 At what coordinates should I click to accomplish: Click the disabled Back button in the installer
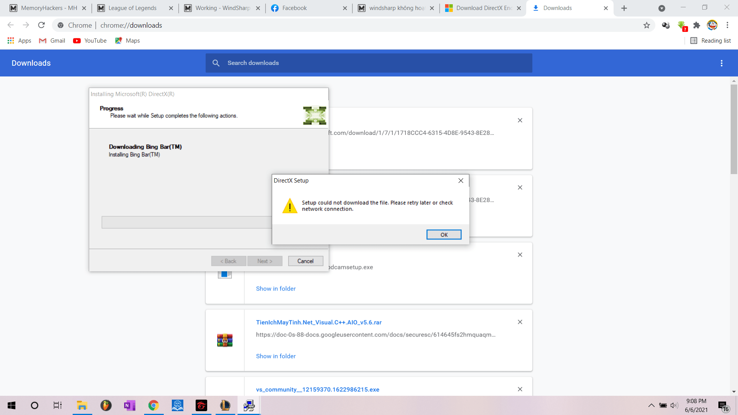(x=228, y=261)
